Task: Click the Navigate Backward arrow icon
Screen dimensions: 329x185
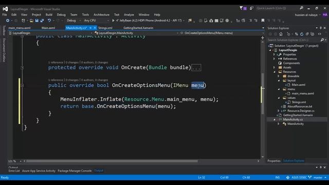Action: [8, 21]
